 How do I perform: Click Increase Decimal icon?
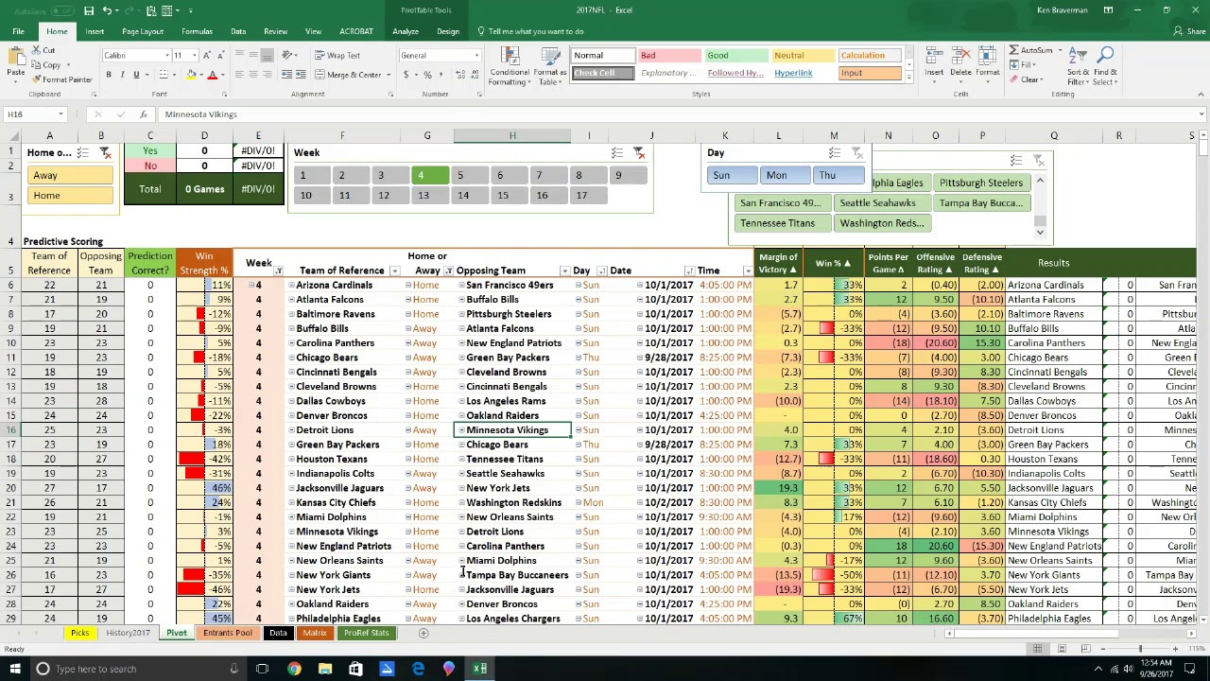458,75
